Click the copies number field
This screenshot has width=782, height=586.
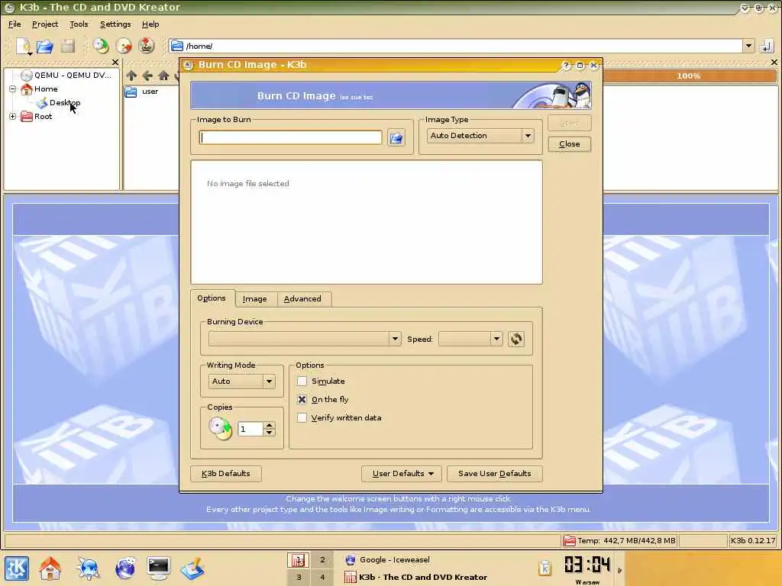pos(250,429)
